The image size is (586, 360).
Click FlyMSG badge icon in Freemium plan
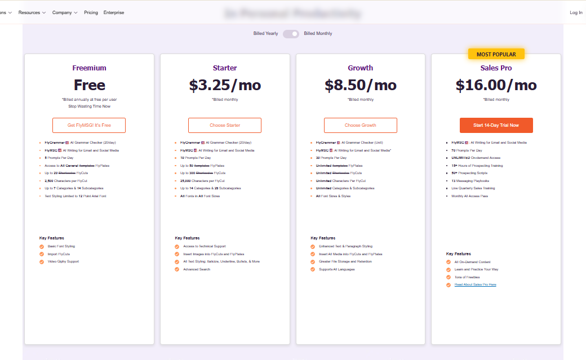point(60,150)
